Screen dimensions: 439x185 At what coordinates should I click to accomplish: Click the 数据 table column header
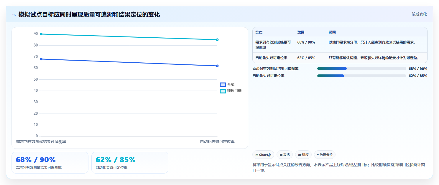pos(301,32)
